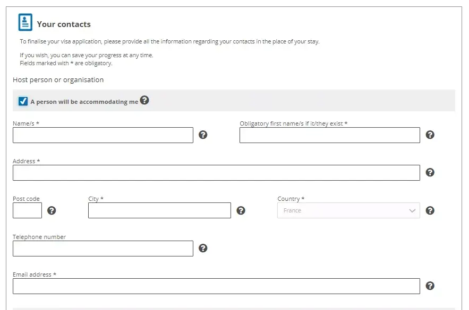Open help icon beside accommodating person checkbox
Viewport: 469px width, 310px height.
(x=144, y=100)
